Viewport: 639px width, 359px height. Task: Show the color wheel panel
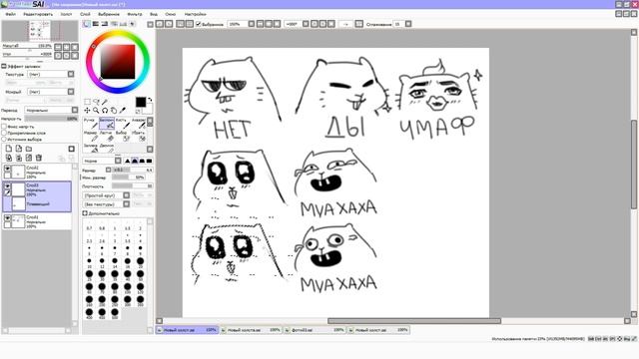click(87, 24)
